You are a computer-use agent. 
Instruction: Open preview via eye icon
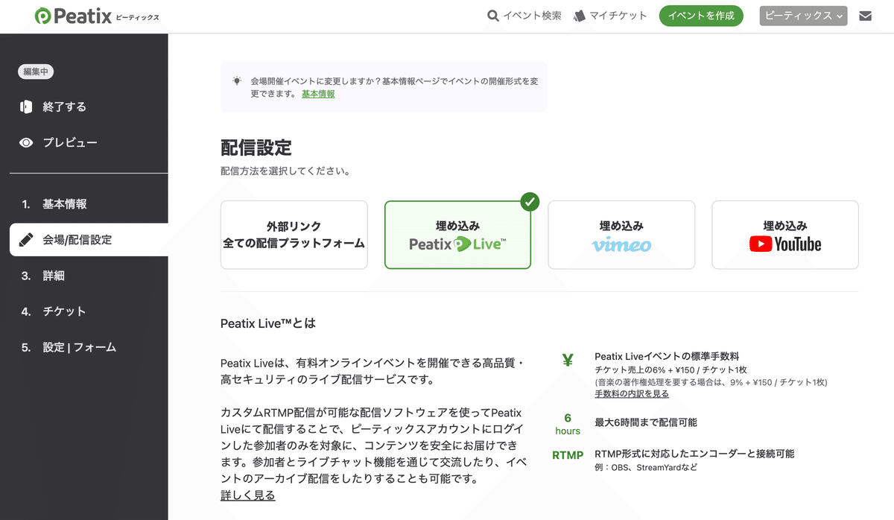tap(25, 142)
